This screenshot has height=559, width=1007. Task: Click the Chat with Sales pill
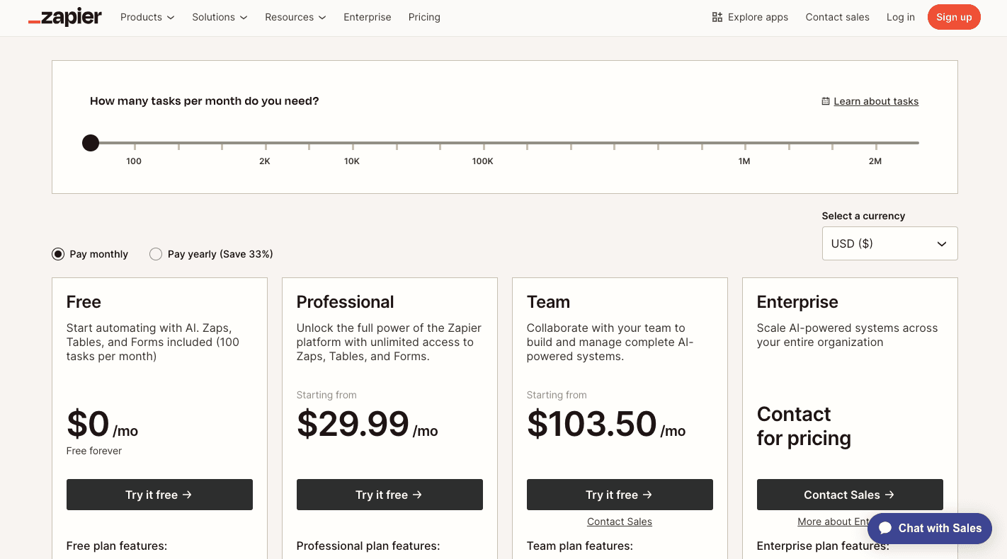point(929,528)
